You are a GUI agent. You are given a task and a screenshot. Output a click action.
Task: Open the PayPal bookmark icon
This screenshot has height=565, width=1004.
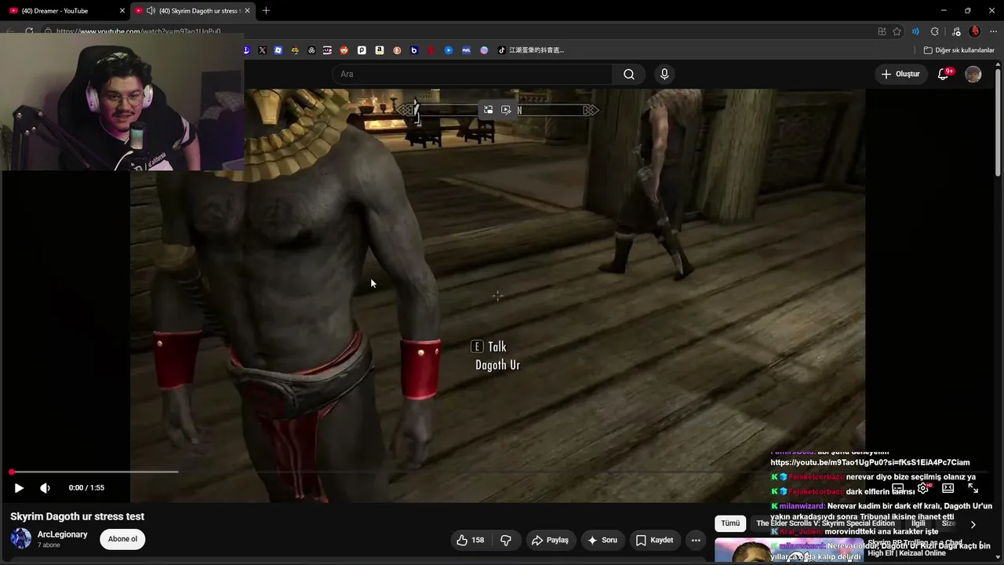362,50
